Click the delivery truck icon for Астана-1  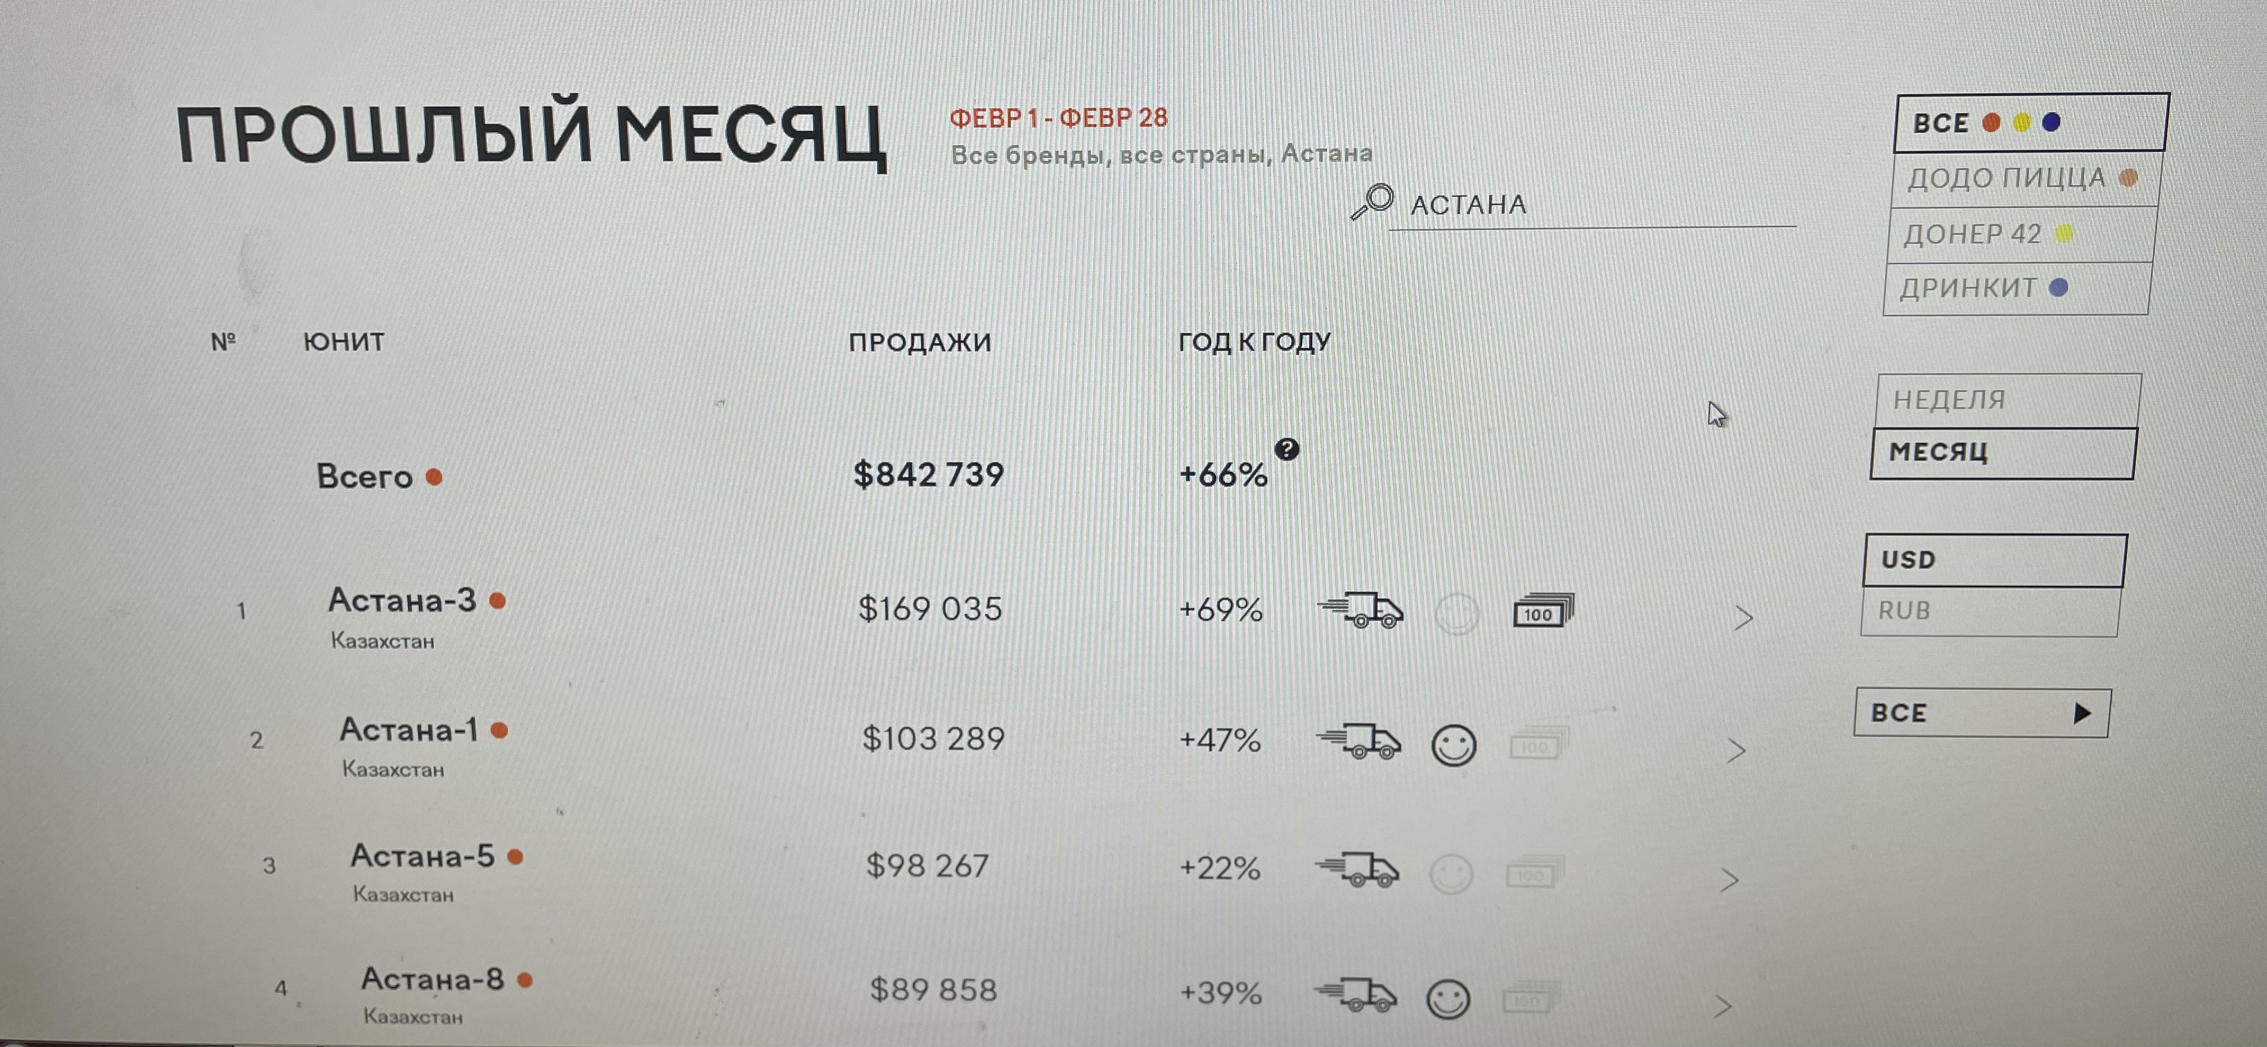pos(1359,742)
